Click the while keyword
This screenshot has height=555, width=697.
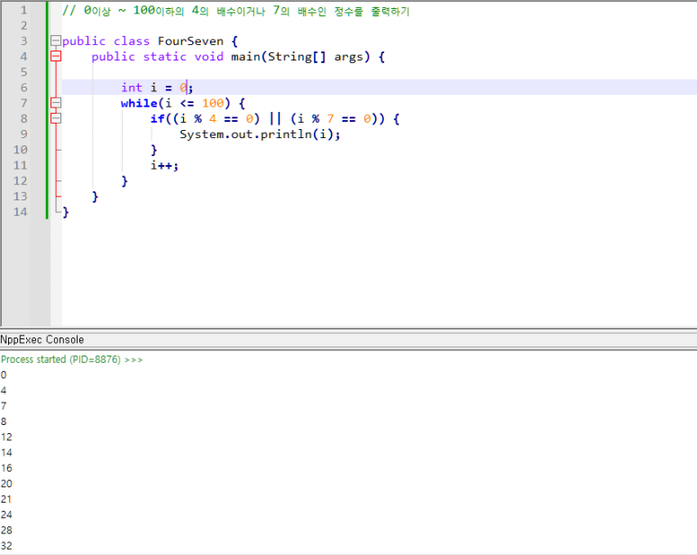click(139, 103)
